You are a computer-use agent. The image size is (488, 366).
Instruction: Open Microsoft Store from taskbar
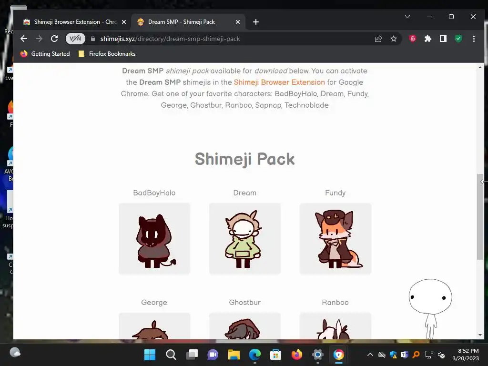(x=276, y=355)
